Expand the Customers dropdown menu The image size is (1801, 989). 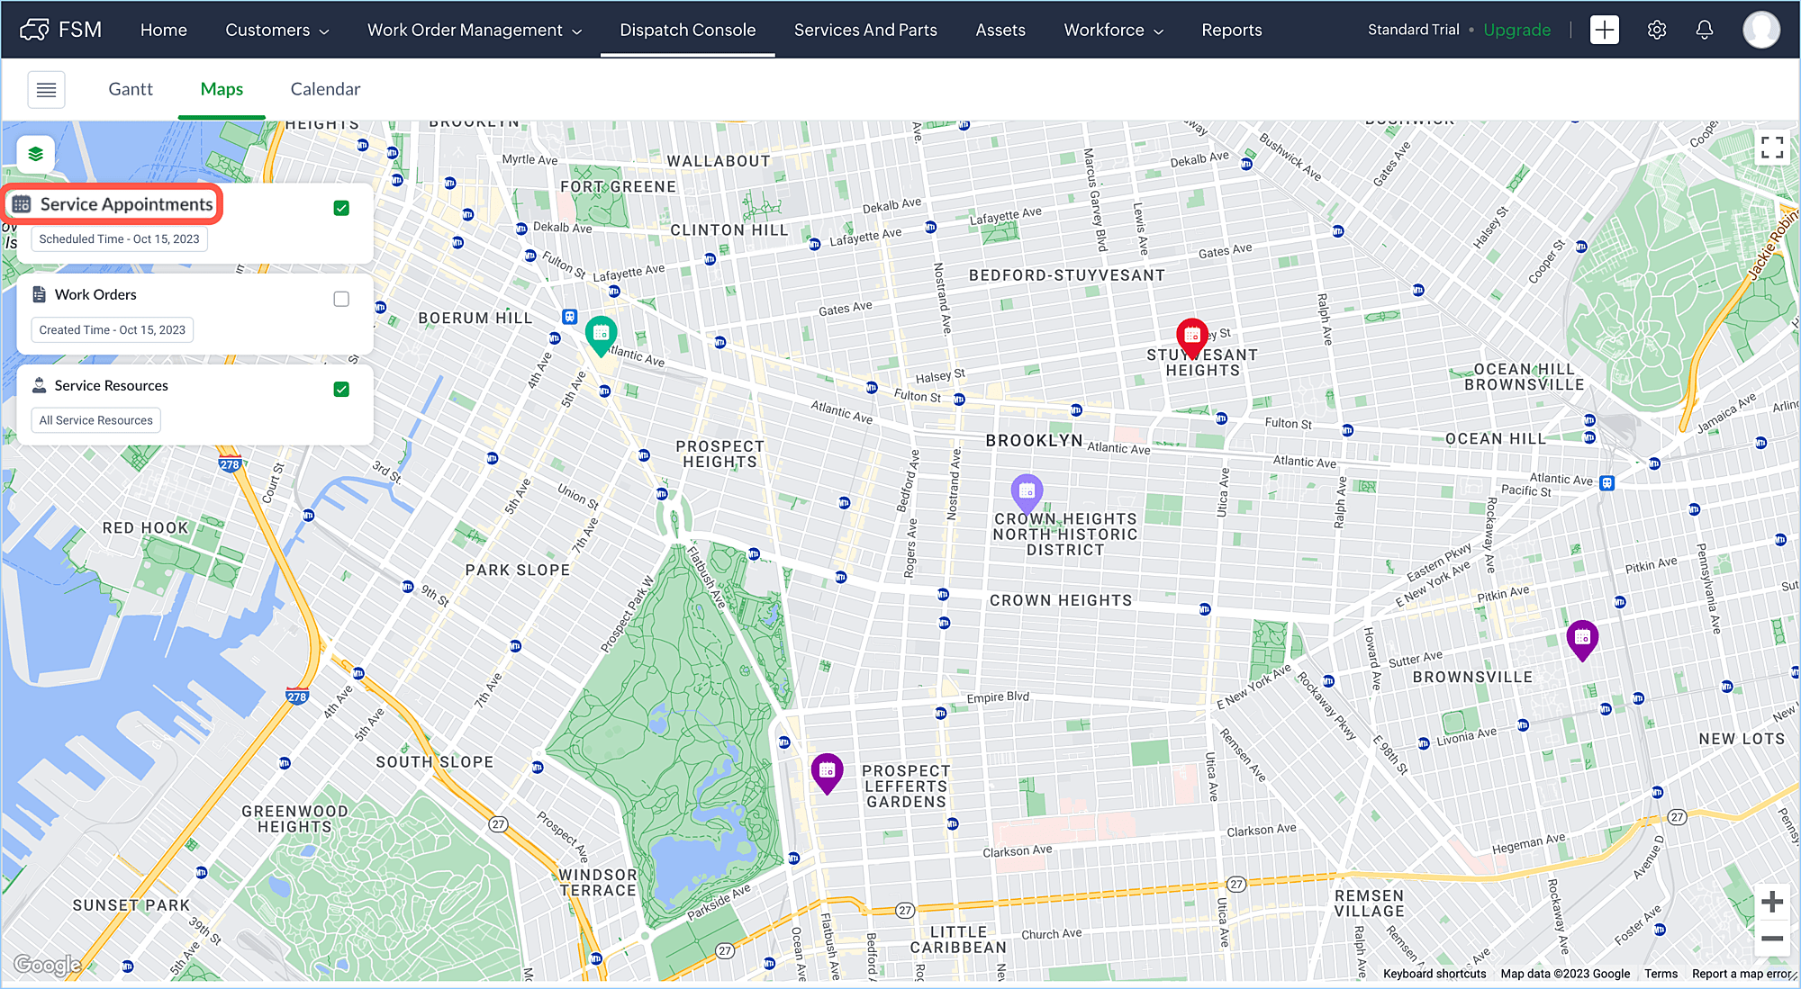(x=276, y=30)
